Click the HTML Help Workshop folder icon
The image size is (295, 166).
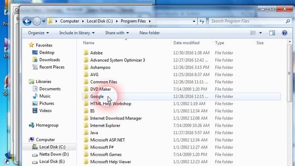pyautogui.click(x=86, y=103)
